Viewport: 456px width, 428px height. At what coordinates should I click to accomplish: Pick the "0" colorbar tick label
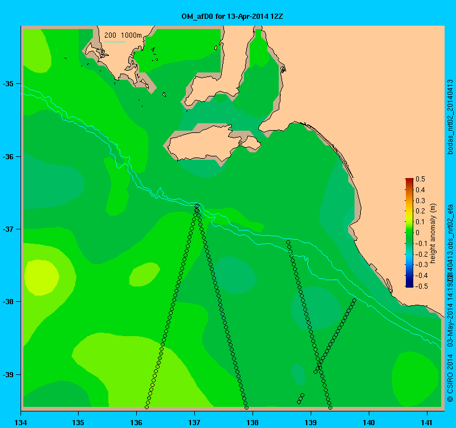(418, 233)
